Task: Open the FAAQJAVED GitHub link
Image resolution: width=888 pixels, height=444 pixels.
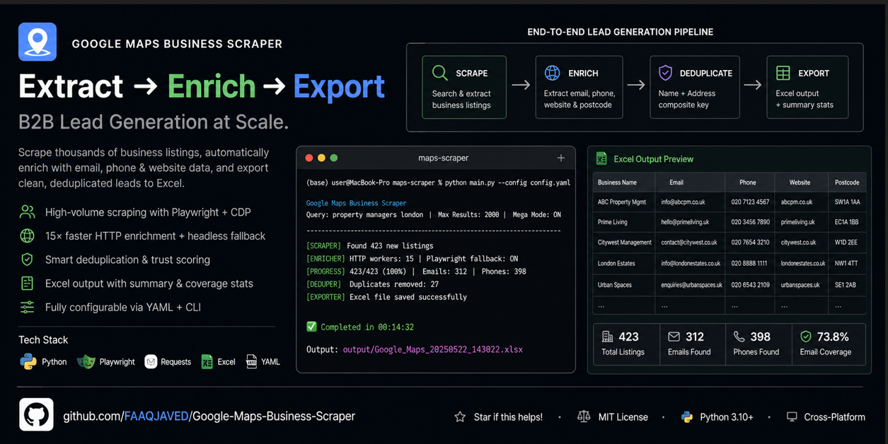Action: pyautogui.click(x=156, y=416)
